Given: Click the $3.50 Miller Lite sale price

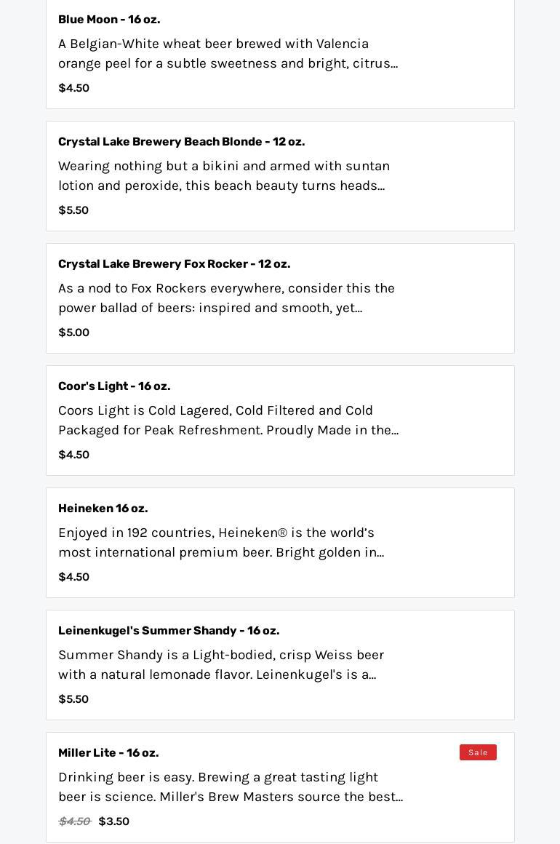Looking at the screenshot, I should click(x=113, y=821).
